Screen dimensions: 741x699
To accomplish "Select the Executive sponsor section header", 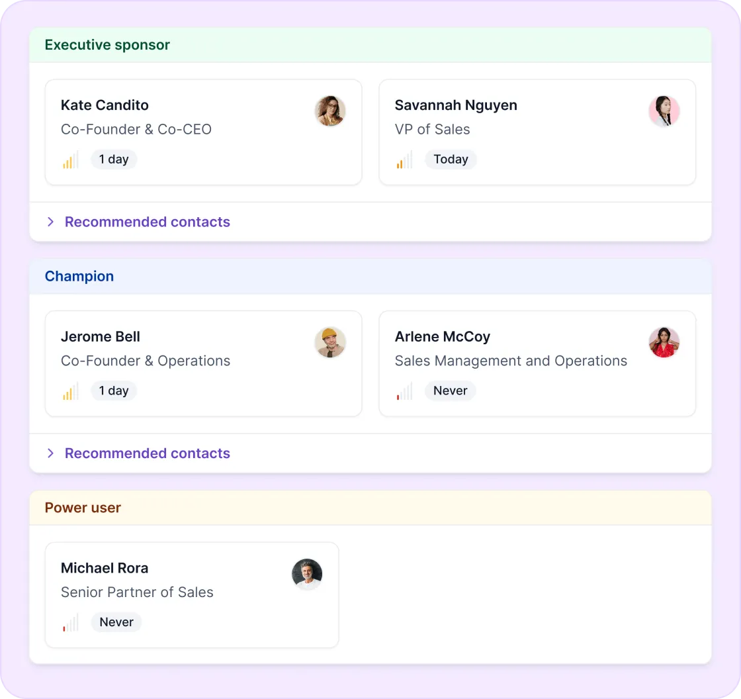I will [107, 45].
